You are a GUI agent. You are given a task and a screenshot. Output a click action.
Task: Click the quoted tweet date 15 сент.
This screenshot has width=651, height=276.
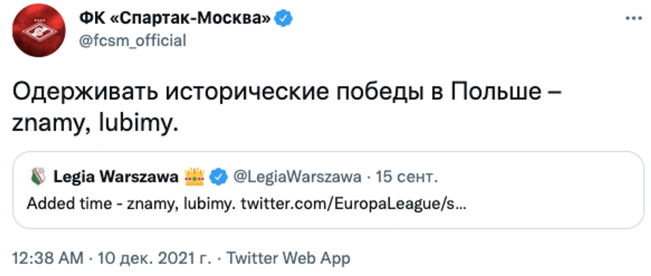(x=406, y=177)
